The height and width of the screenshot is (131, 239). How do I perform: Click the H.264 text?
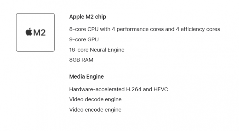pyautogui.click(x=134, y=89)
